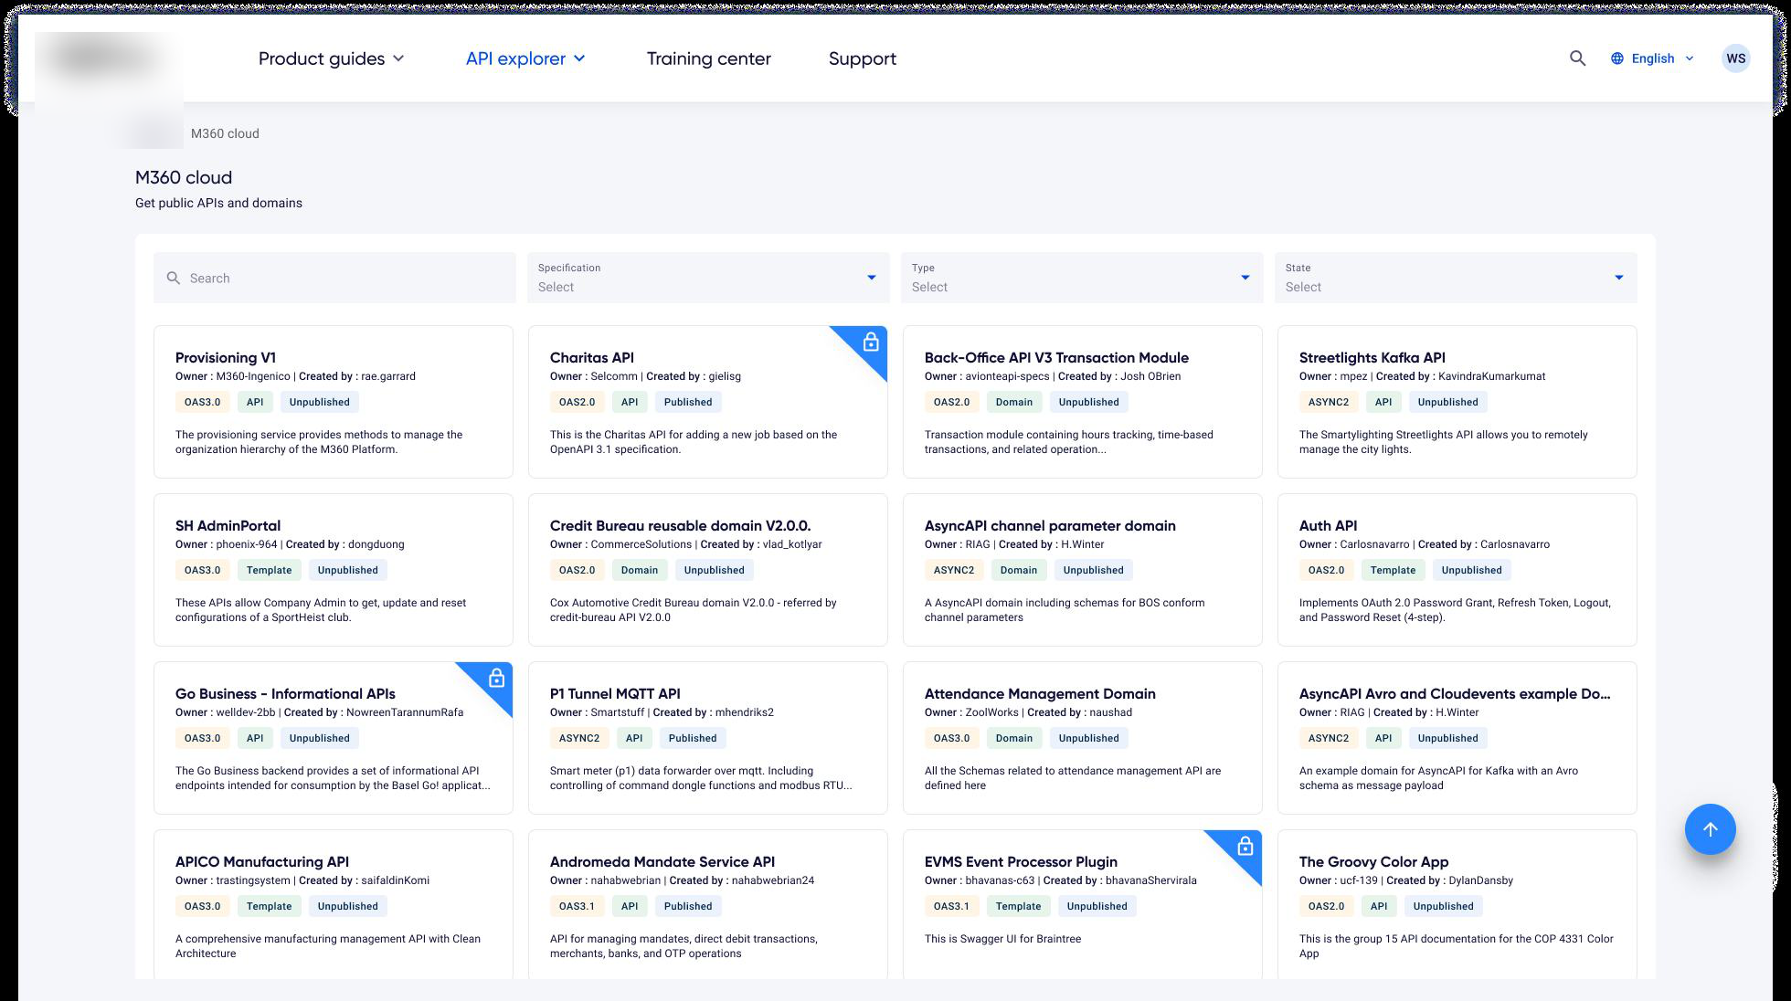Open the WS user avatar

pyautogui.click(x=1735, y=58)
